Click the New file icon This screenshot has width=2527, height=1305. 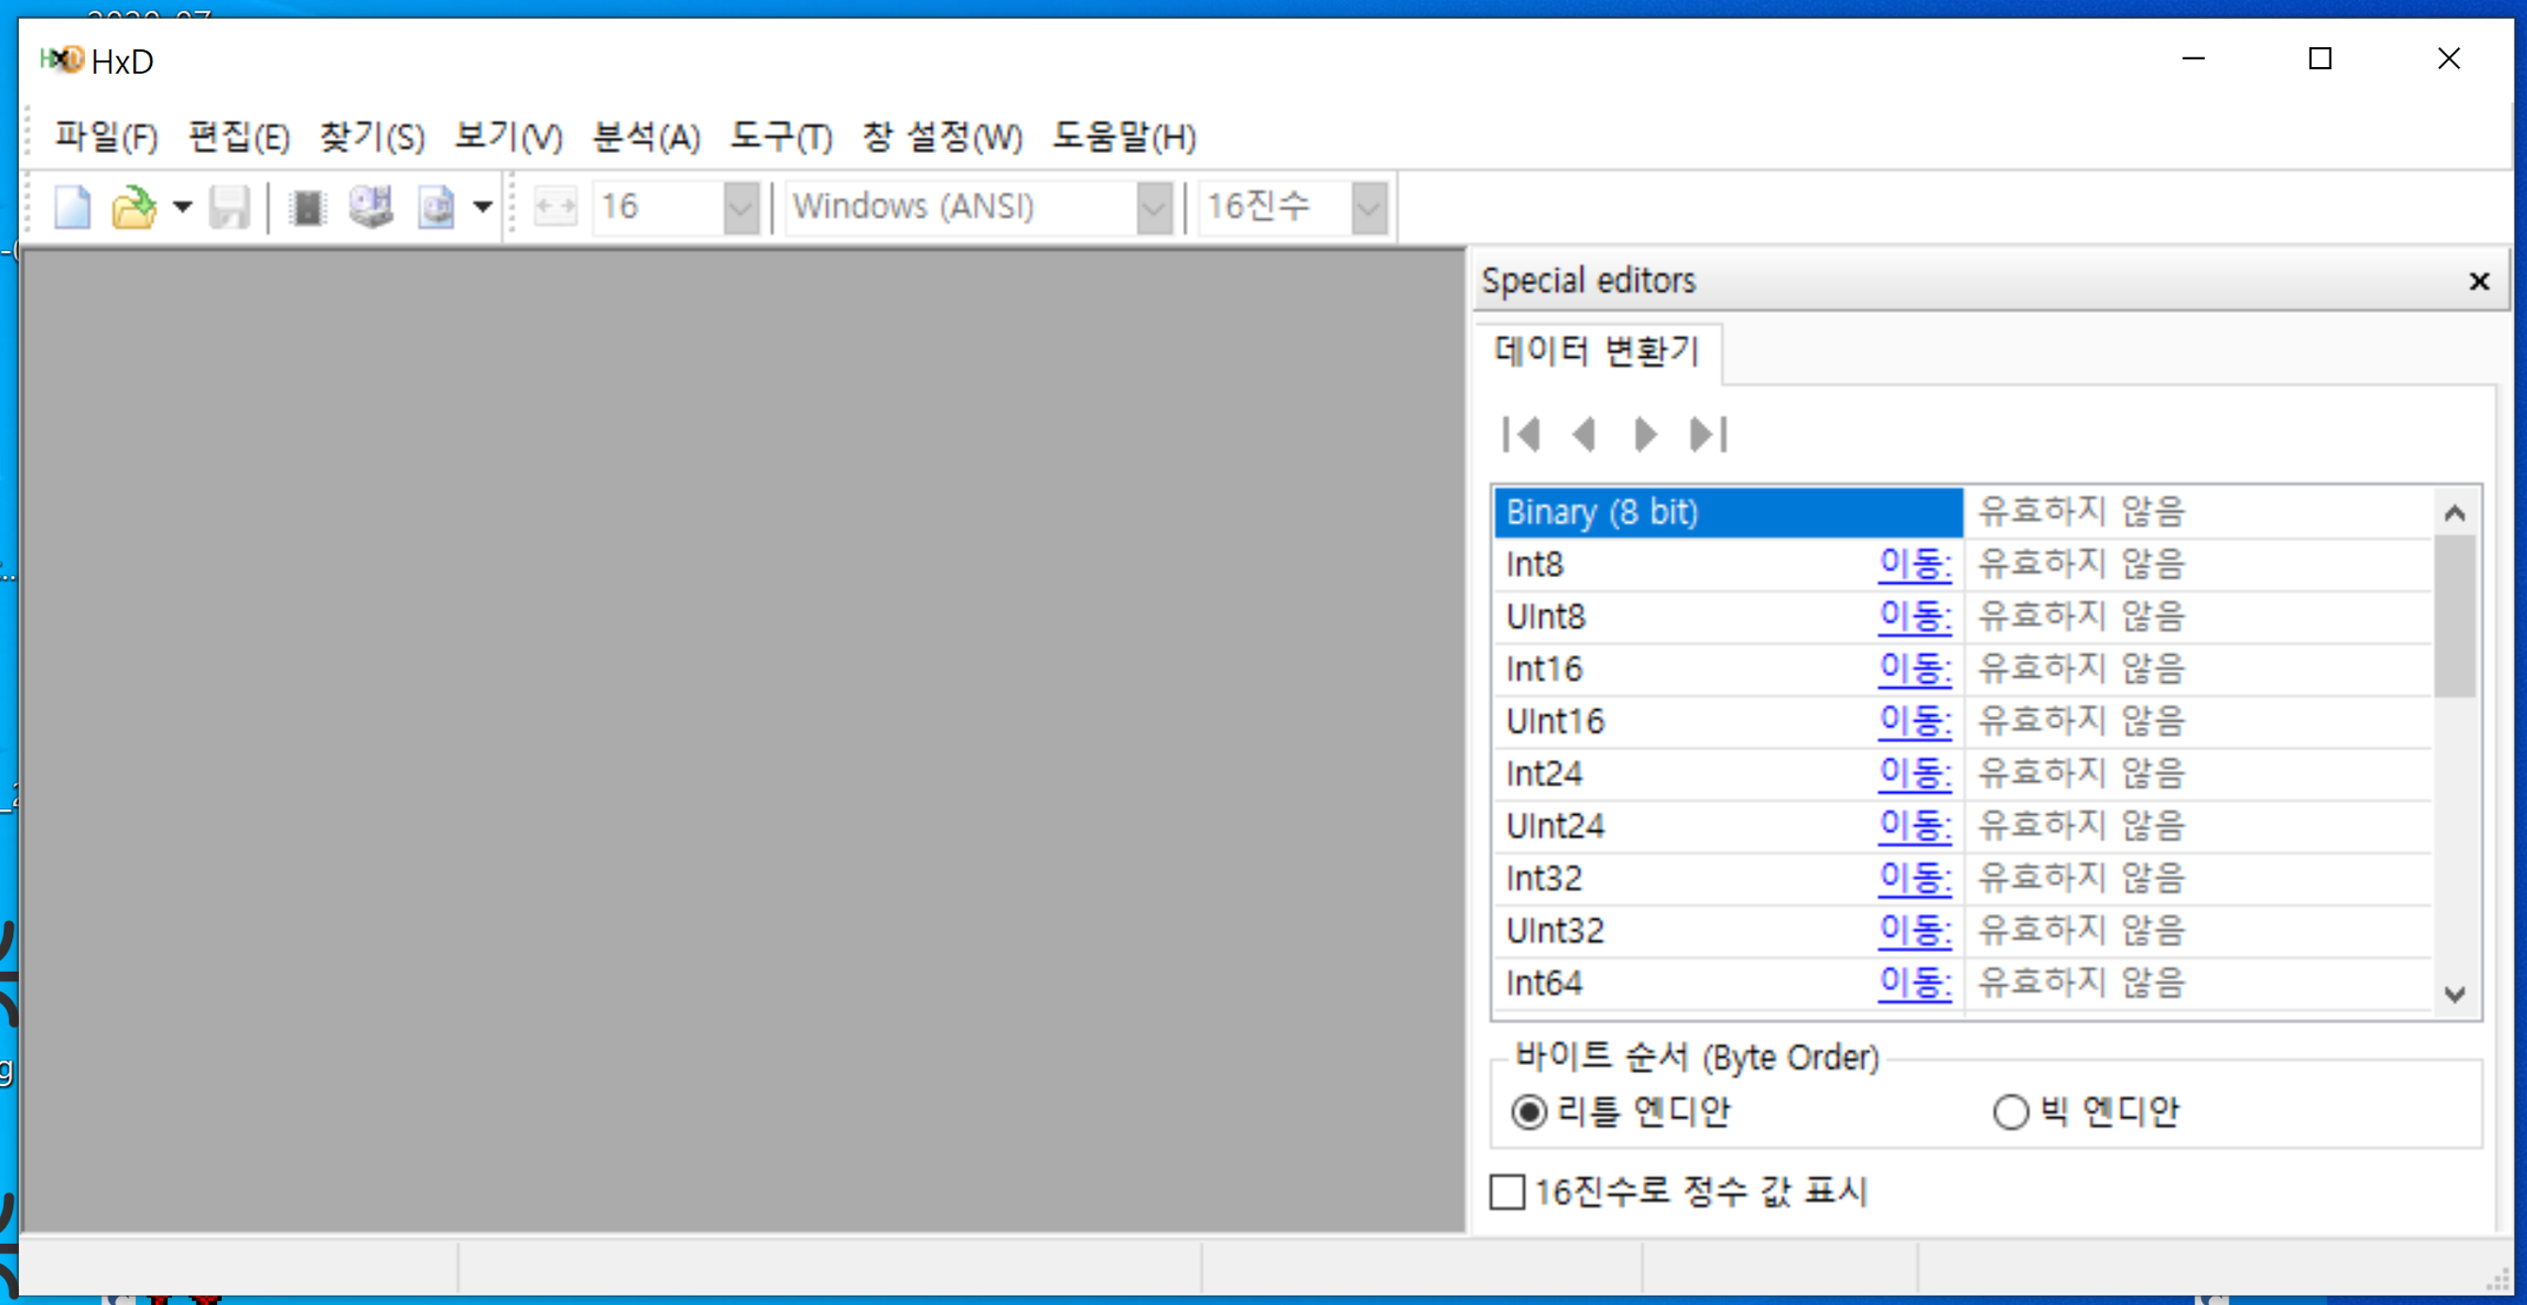72,207
